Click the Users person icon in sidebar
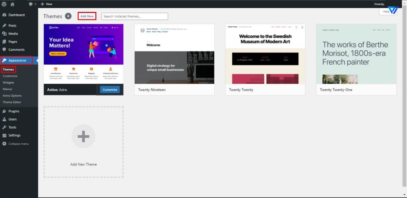Viewport: 407px width, 198px height. [4, 119]
